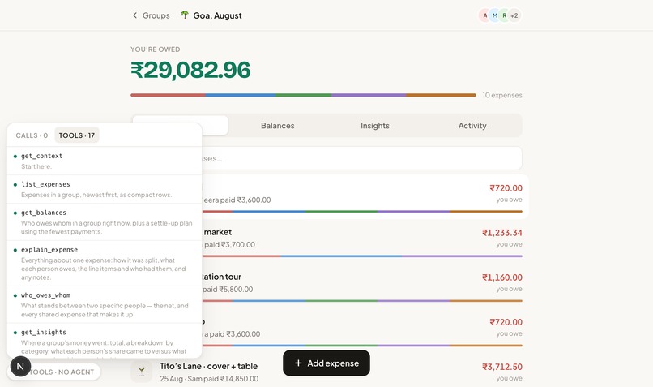Click the ₹29,082.96 owed total
Image resolution: width=653 pixels, height=387 pixels.
click(190, 70)
